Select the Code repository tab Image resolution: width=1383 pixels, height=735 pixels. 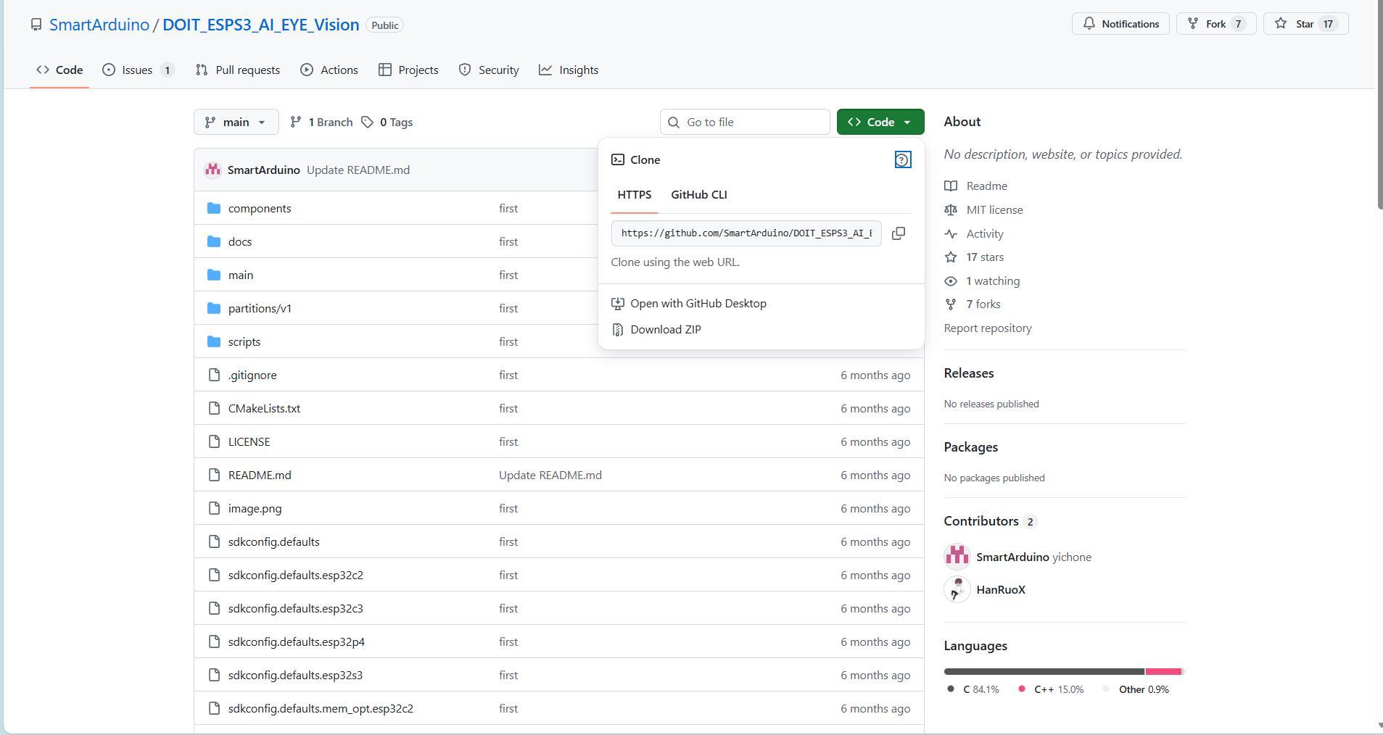(59, 70)
